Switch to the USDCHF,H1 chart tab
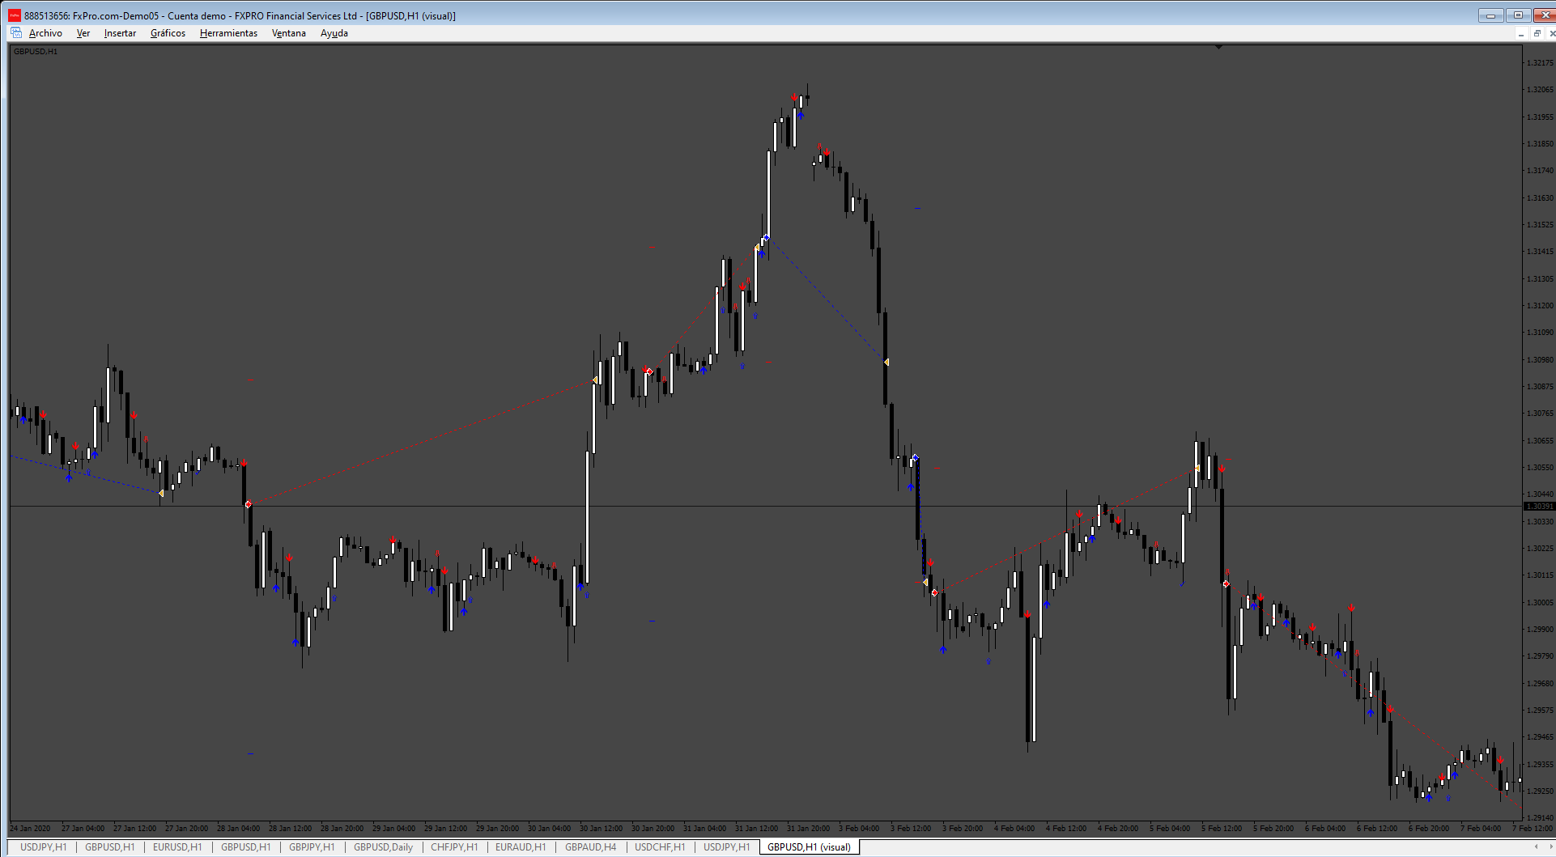Image resolution: width=1556 pixels, height=857 pixels. 660,847
